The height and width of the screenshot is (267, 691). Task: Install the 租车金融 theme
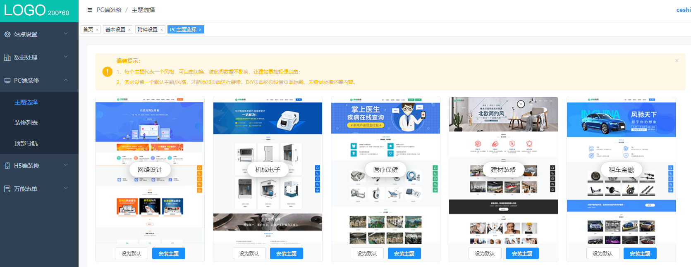point(640,253)
